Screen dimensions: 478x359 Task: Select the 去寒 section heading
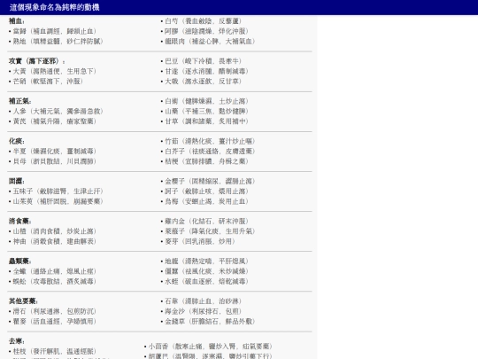click(17, 341)
